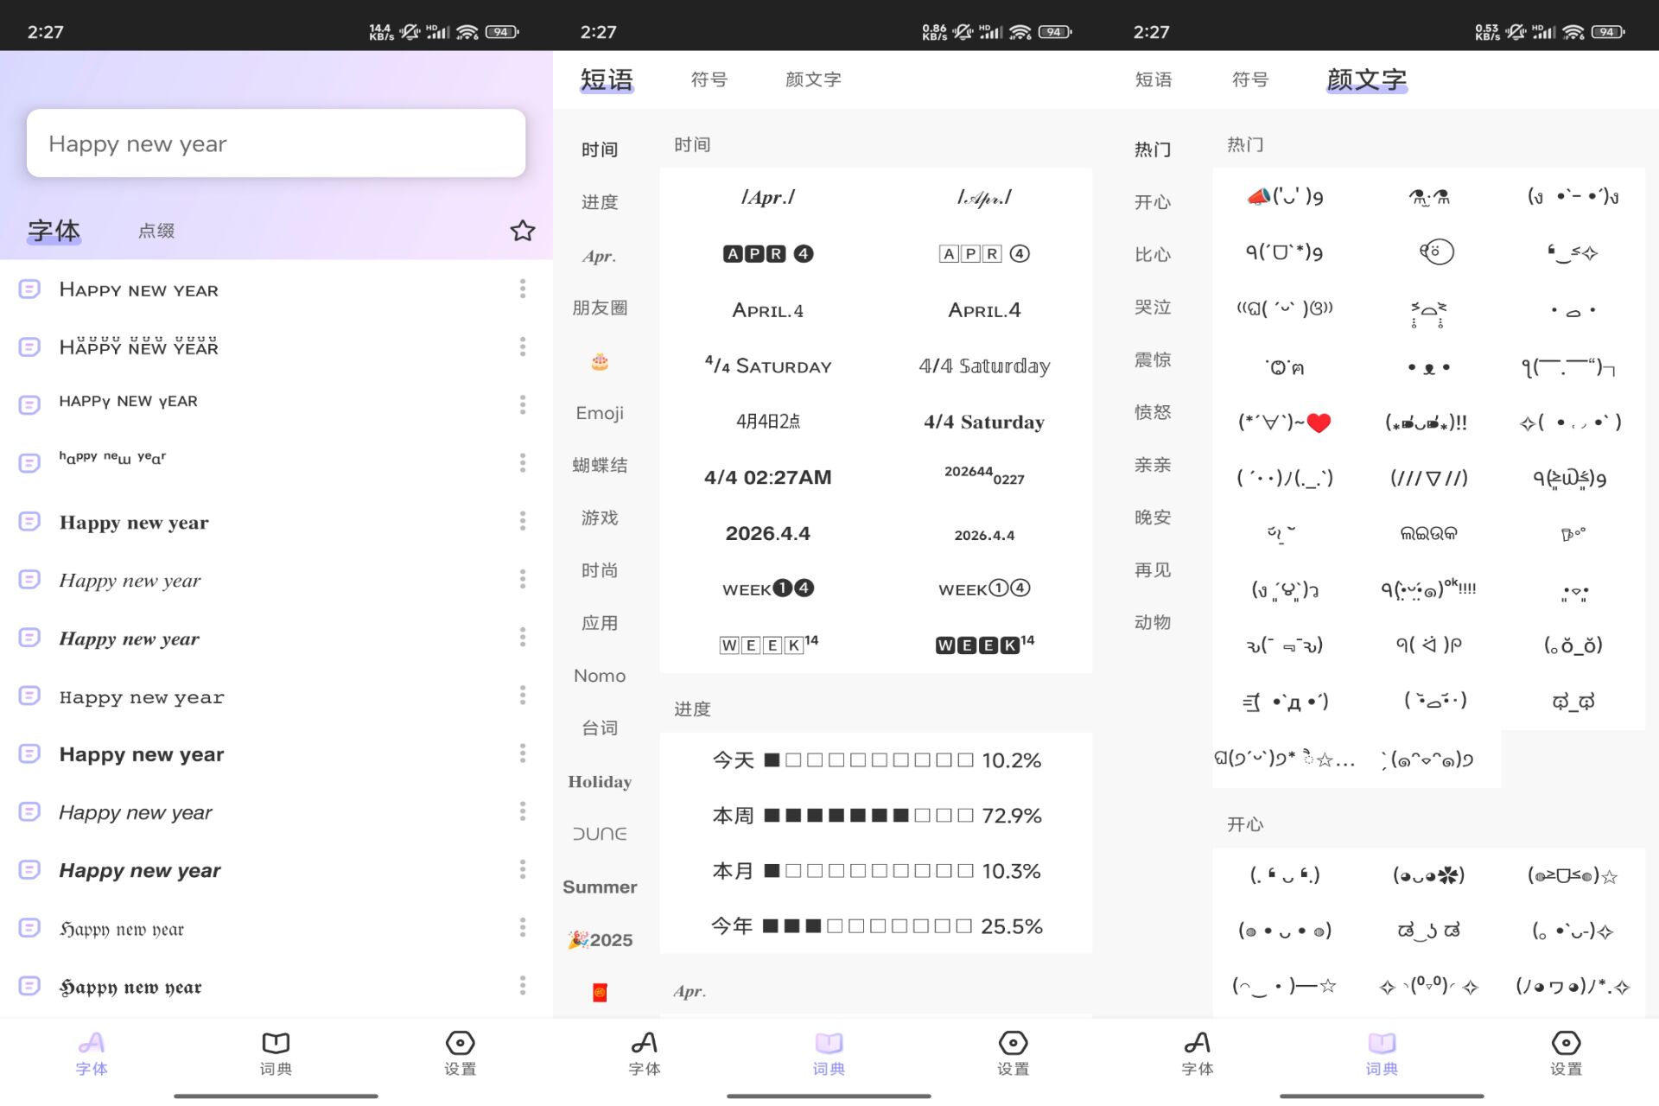This screenshot has height=1106, width=1659.
Task: Select the red envelope category icon
Action: [600, 992]
